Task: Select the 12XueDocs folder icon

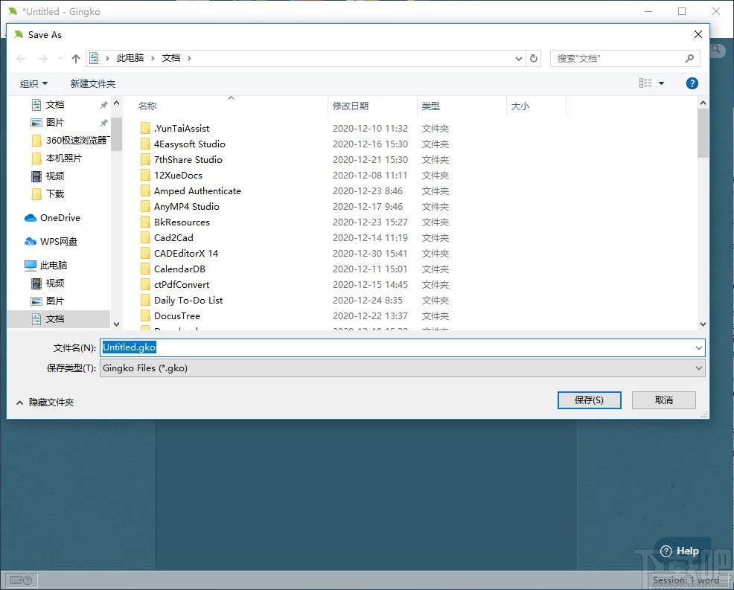Action: click(x=146, y=175)
